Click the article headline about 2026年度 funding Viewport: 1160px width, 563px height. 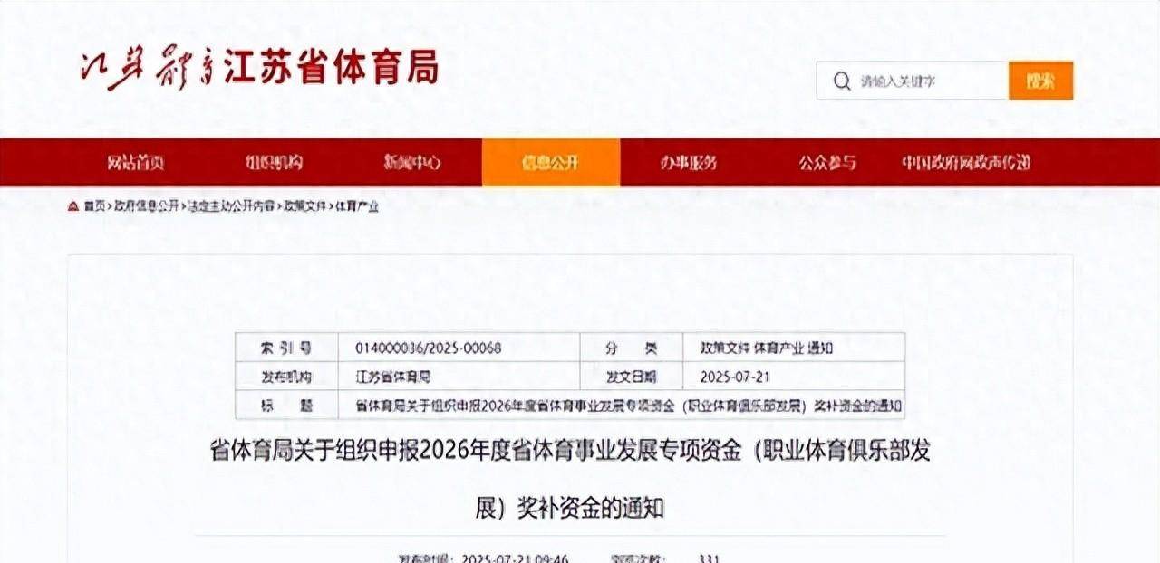pyautogui.click(x=570, y=479)
